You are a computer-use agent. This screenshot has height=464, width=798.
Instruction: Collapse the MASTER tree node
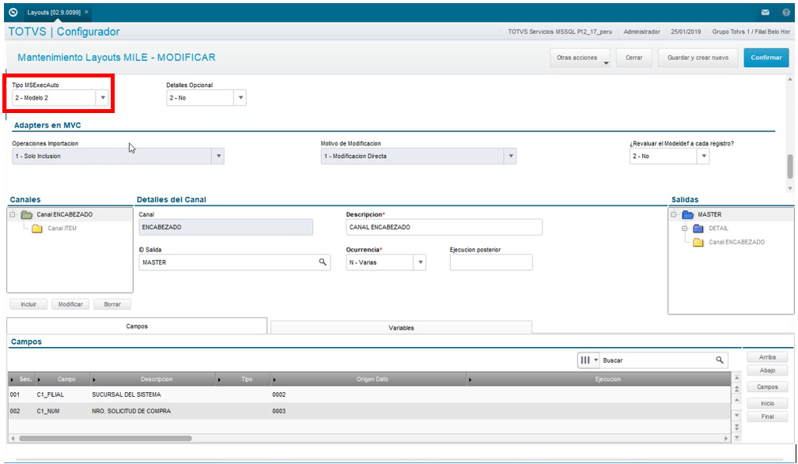click(x=674, y=215)
